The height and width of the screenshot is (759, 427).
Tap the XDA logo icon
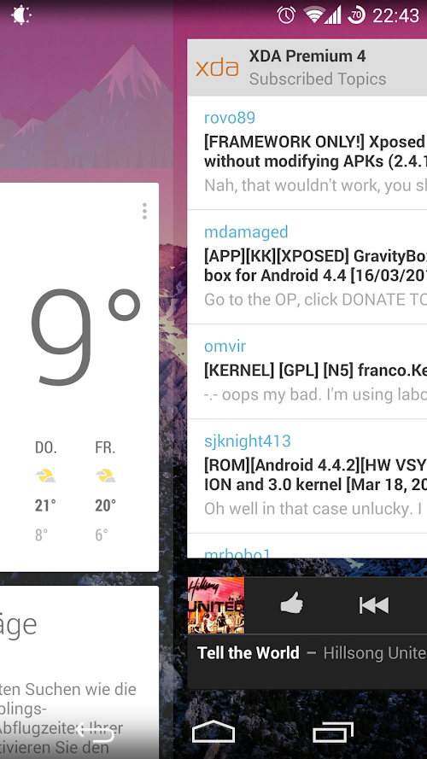coord(218,67)
